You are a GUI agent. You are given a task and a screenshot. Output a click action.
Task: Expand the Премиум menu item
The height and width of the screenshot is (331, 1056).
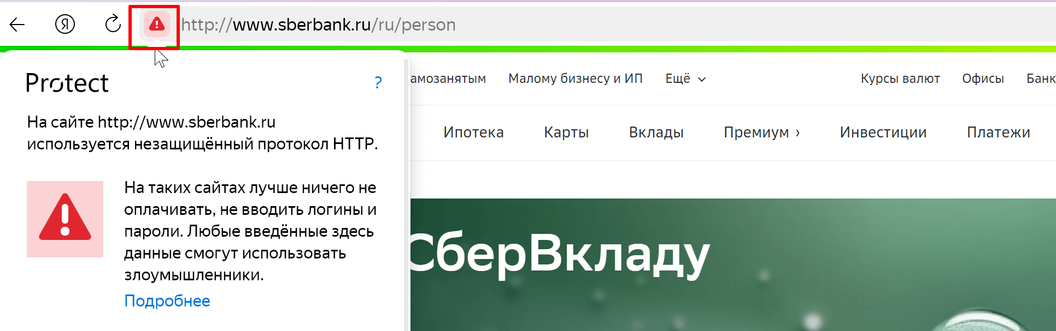pos(762,133)
